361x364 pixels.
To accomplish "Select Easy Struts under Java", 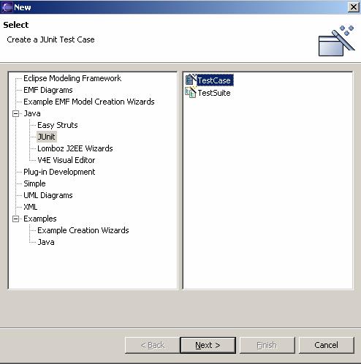I will pyautogui.click(x=58, y=125).
